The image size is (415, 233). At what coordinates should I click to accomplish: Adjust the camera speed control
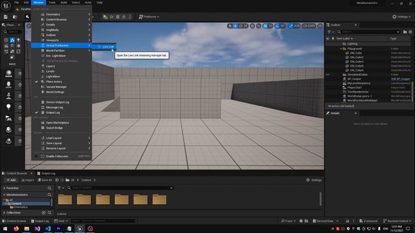(309, 26)
